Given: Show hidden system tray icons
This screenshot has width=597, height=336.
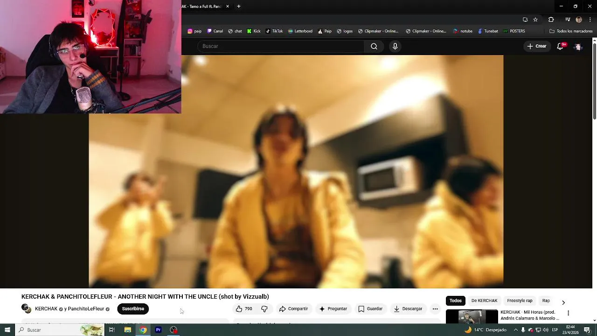Looking at the screenshot, I should 515,330.
